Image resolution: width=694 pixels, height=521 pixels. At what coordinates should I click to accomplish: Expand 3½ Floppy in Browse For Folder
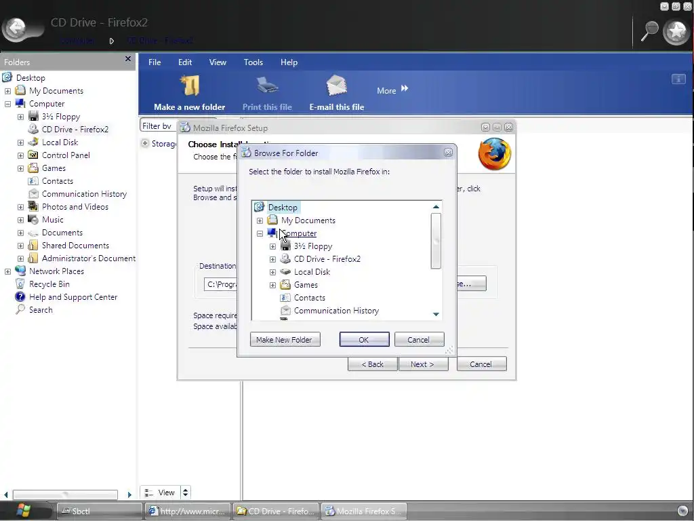[272, 246]
